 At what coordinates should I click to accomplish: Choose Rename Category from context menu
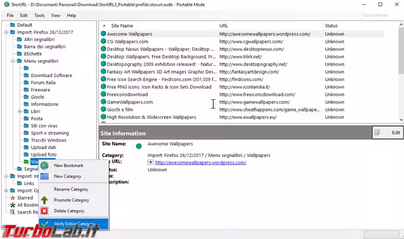coord(71,189)
